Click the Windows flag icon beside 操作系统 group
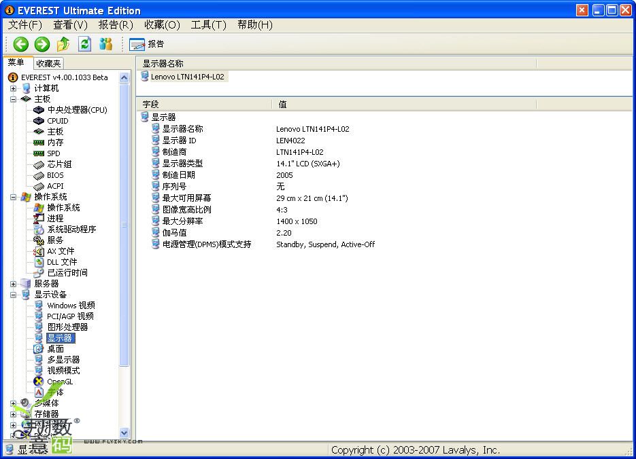Image resolution: width=636 pixels, height=459 pixels. pyautogui.click(x=26, y=197)
